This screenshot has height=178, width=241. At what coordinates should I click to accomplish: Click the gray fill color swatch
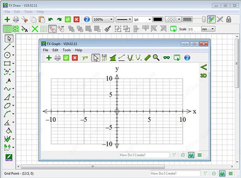coord(188,19)
